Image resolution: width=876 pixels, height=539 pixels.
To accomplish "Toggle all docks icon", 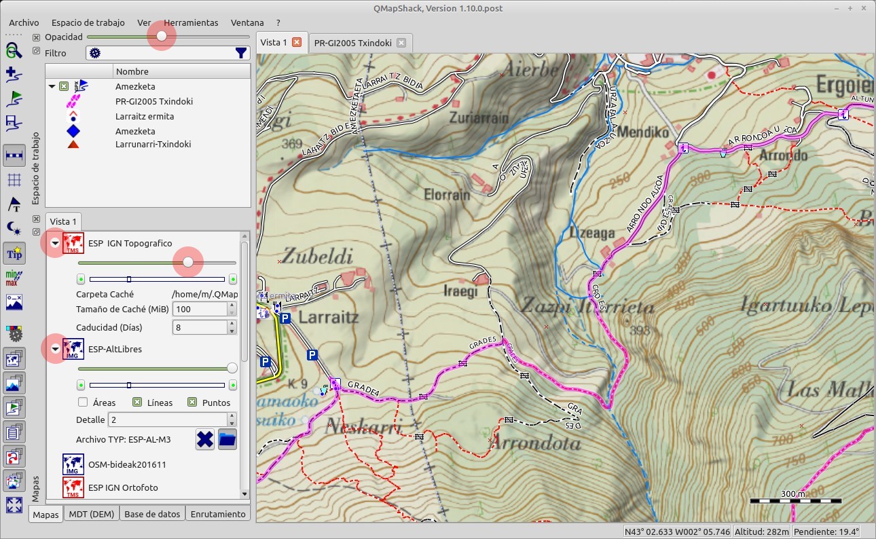I will 14,481.
